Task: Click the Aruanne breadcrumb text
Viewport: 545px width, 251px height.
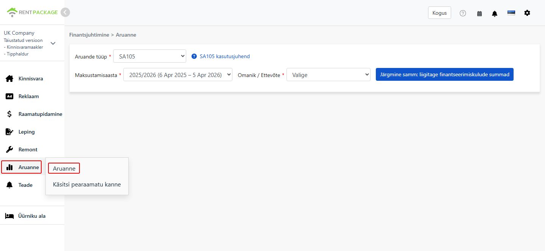Action: point(126,35)
